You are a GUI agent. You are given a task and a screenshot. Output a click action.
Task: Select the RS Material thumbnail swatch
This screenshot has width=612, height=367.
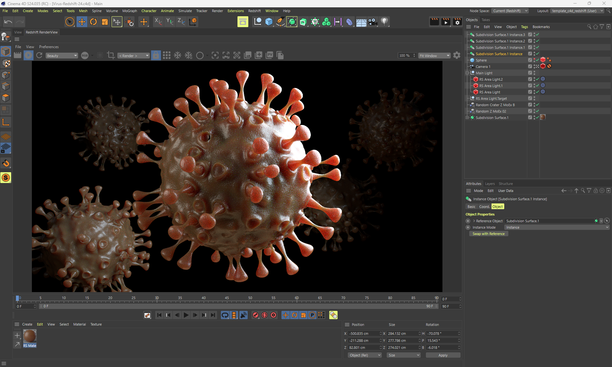tap(30, 336)
